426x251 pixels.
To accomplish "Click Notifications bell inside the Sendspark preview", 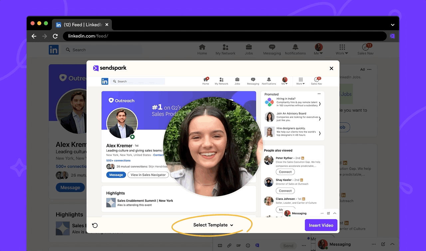I will (269, 81).
